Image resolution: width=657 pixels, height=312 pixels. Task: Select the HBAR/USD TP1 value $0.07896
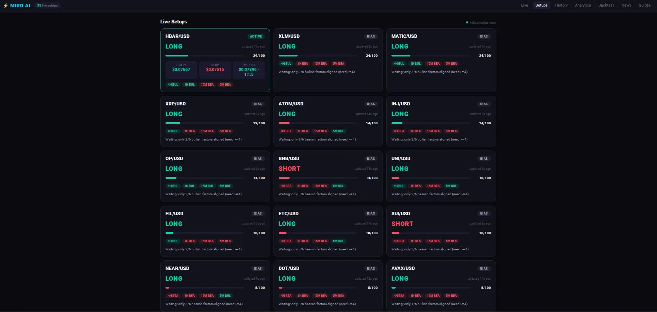pyautogui.click(x=248, y=70)
